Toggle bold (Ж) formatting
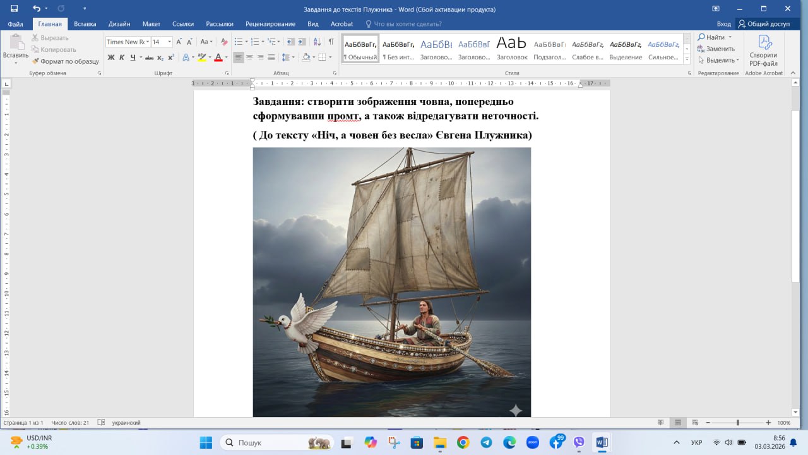The image size is (808, 455). point(111,58)
